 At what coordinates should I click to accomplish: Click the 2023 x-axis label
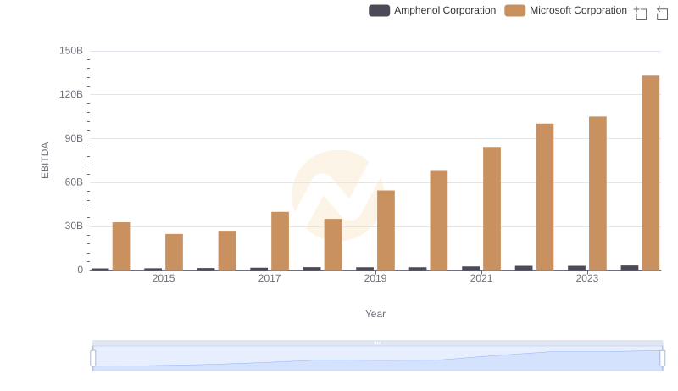587,278
